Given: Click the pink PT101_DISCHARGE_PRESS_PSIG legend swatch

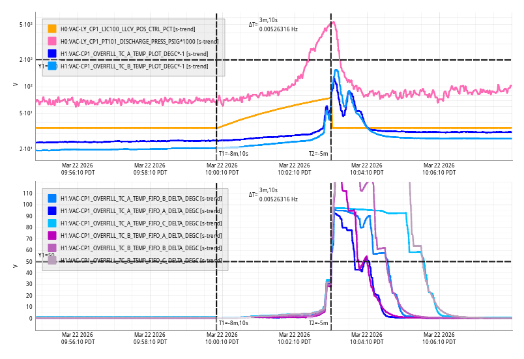Looking at the screenshot, I should [52, 41].
